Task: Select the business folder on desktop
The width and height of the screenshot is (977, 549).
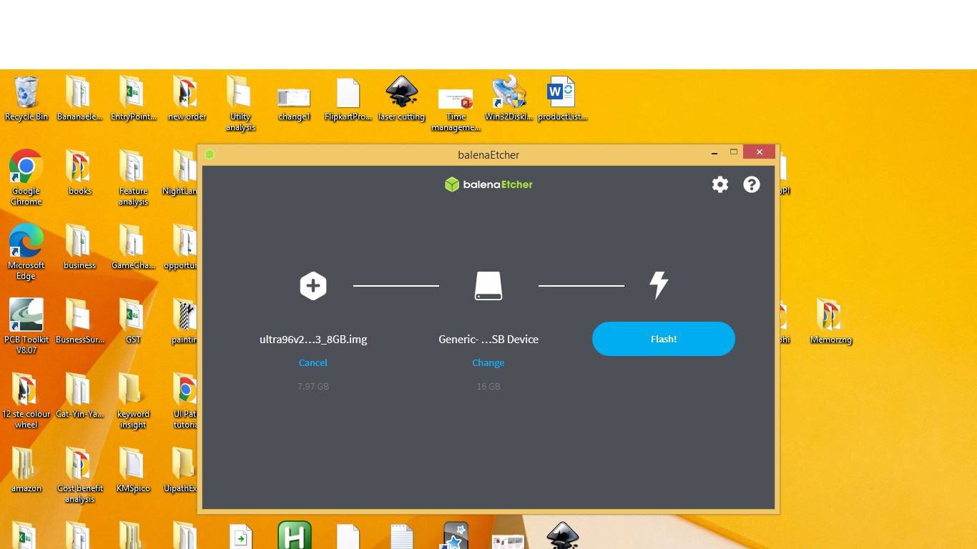Action: click(80, 247)
